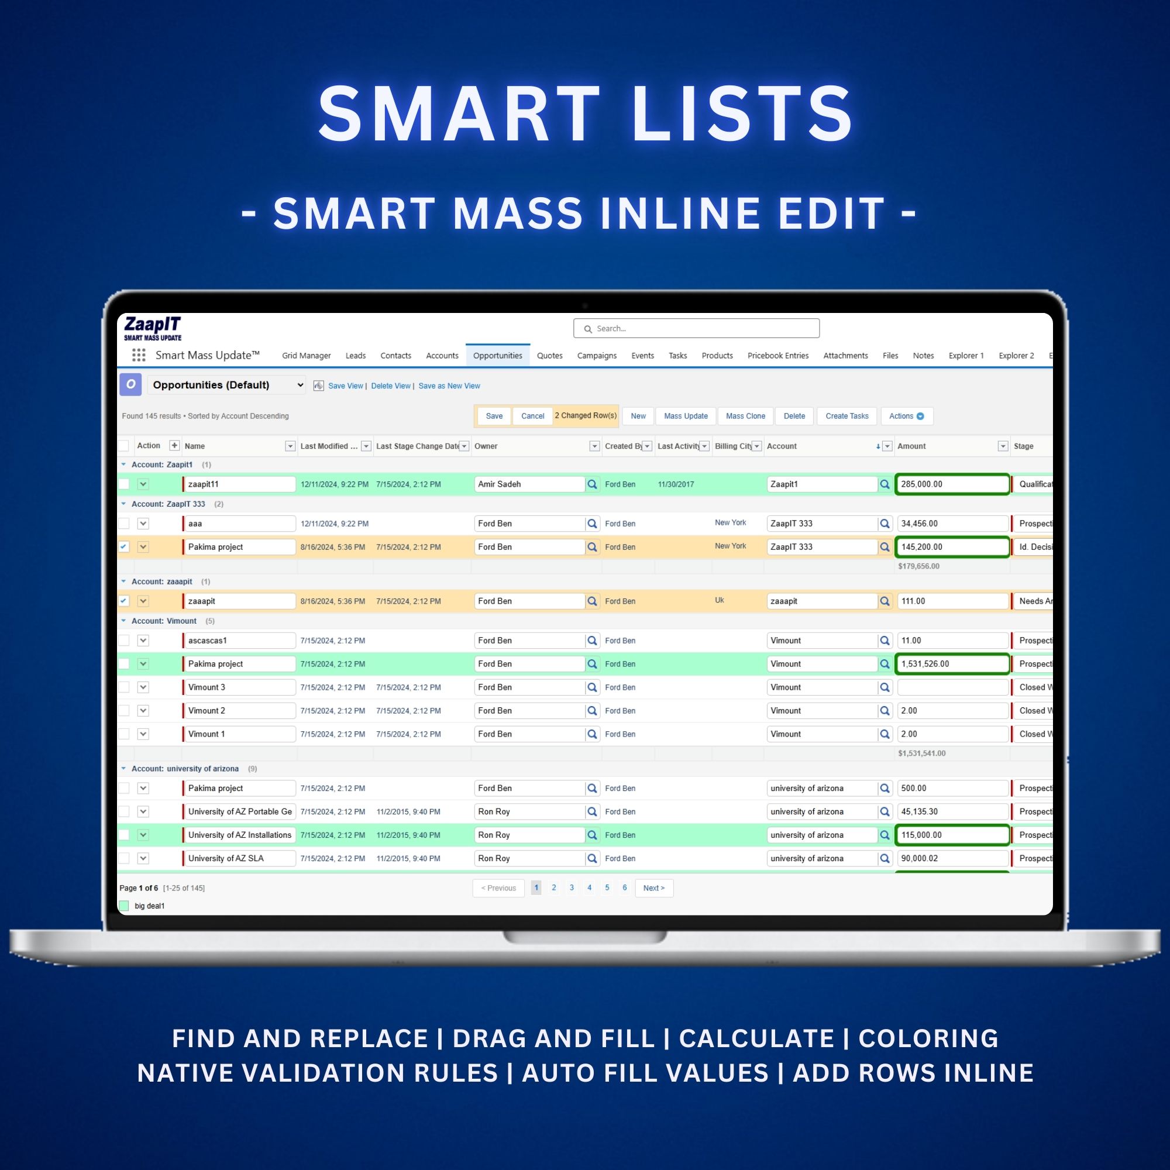Switch to the Grid Manager tab
Screen dimensions: 1170x1170
point(307,356)
